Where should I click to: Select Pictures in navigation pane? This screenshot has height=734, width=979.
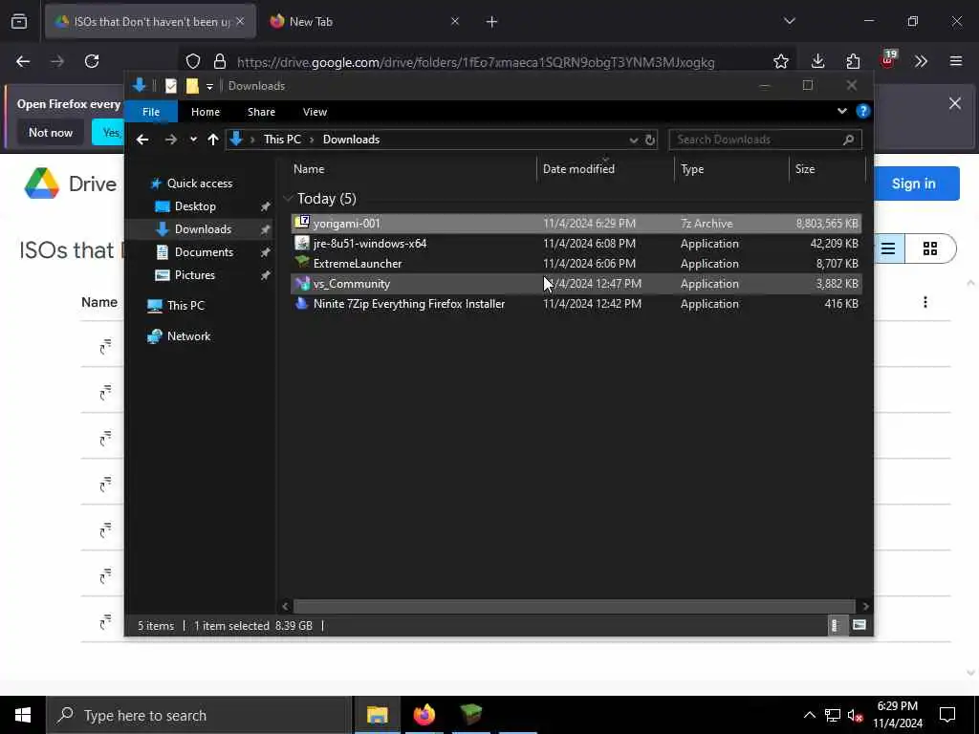pos(194,274)
